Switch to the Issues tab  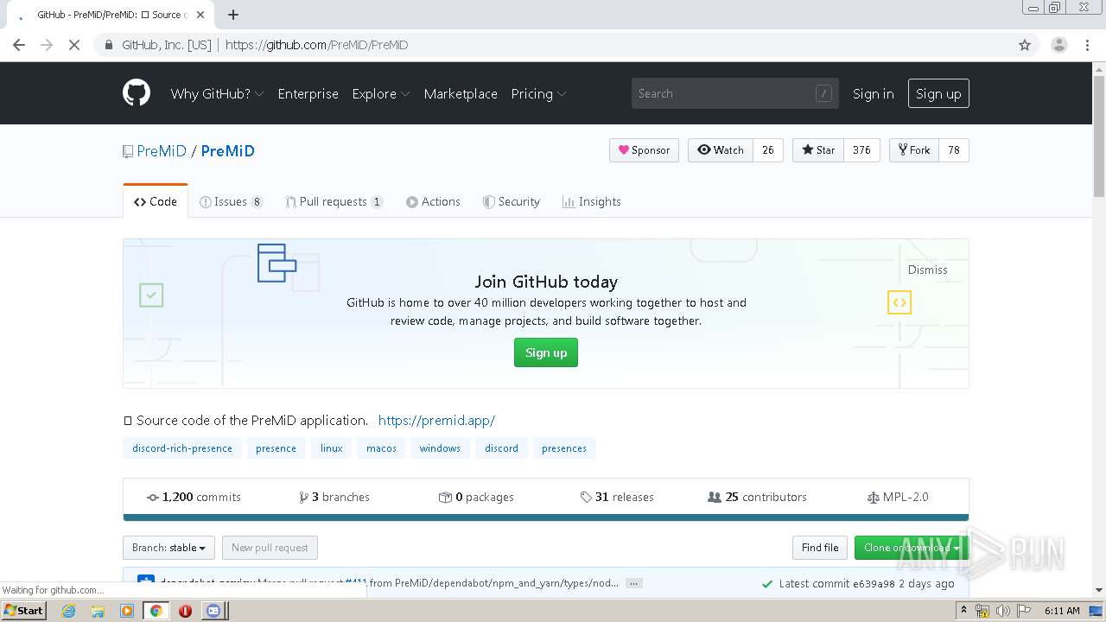231,201
